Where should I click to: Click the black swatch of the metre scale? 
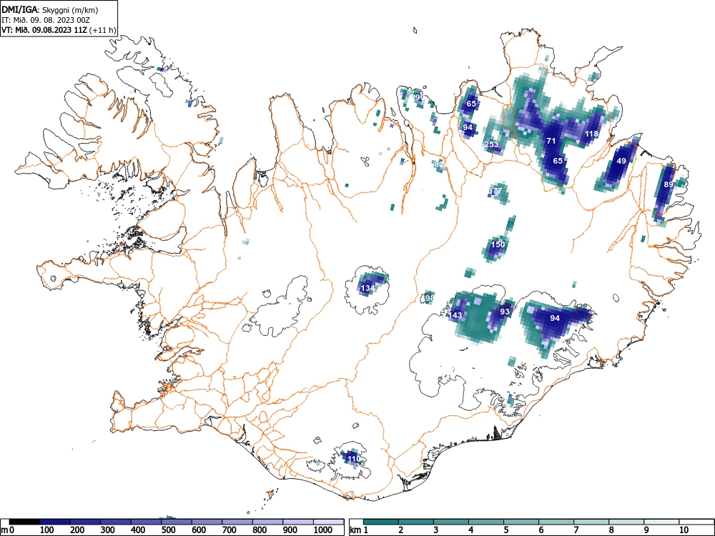point(24,522)
